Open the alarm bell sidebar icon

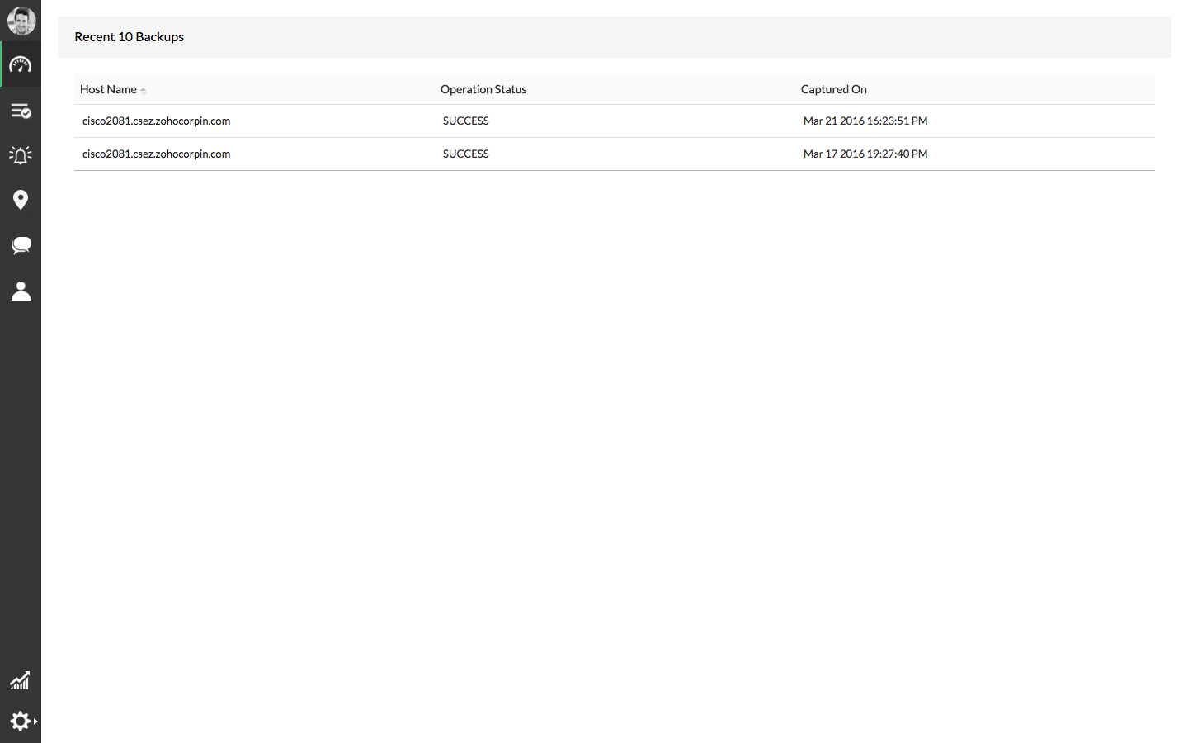pyautogui.click(x=21, y=155)
